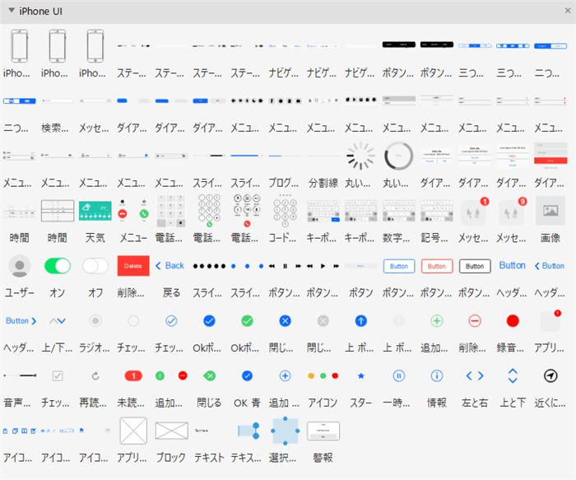Select the circular progress ring 丸い shape
Viewport: 576px width, 480px height.
coord(398,156)
